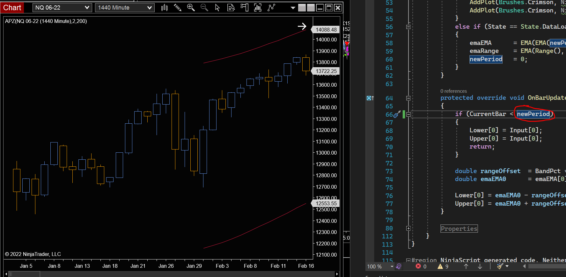Viewport: 566px width, 277px height.
Task: Click the 13722.25 current price marker
Action: pos(326,71)
